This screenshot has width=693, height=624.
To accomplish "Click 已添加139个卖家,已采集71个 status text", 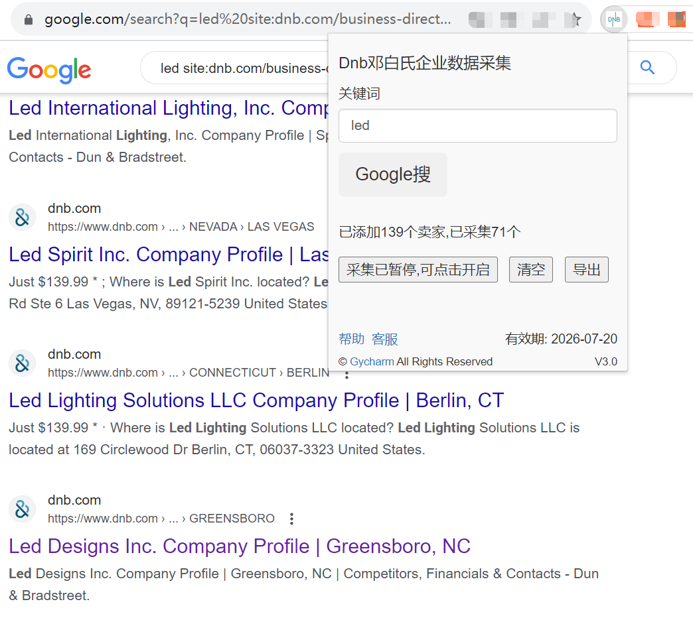I will click(429, 232).
